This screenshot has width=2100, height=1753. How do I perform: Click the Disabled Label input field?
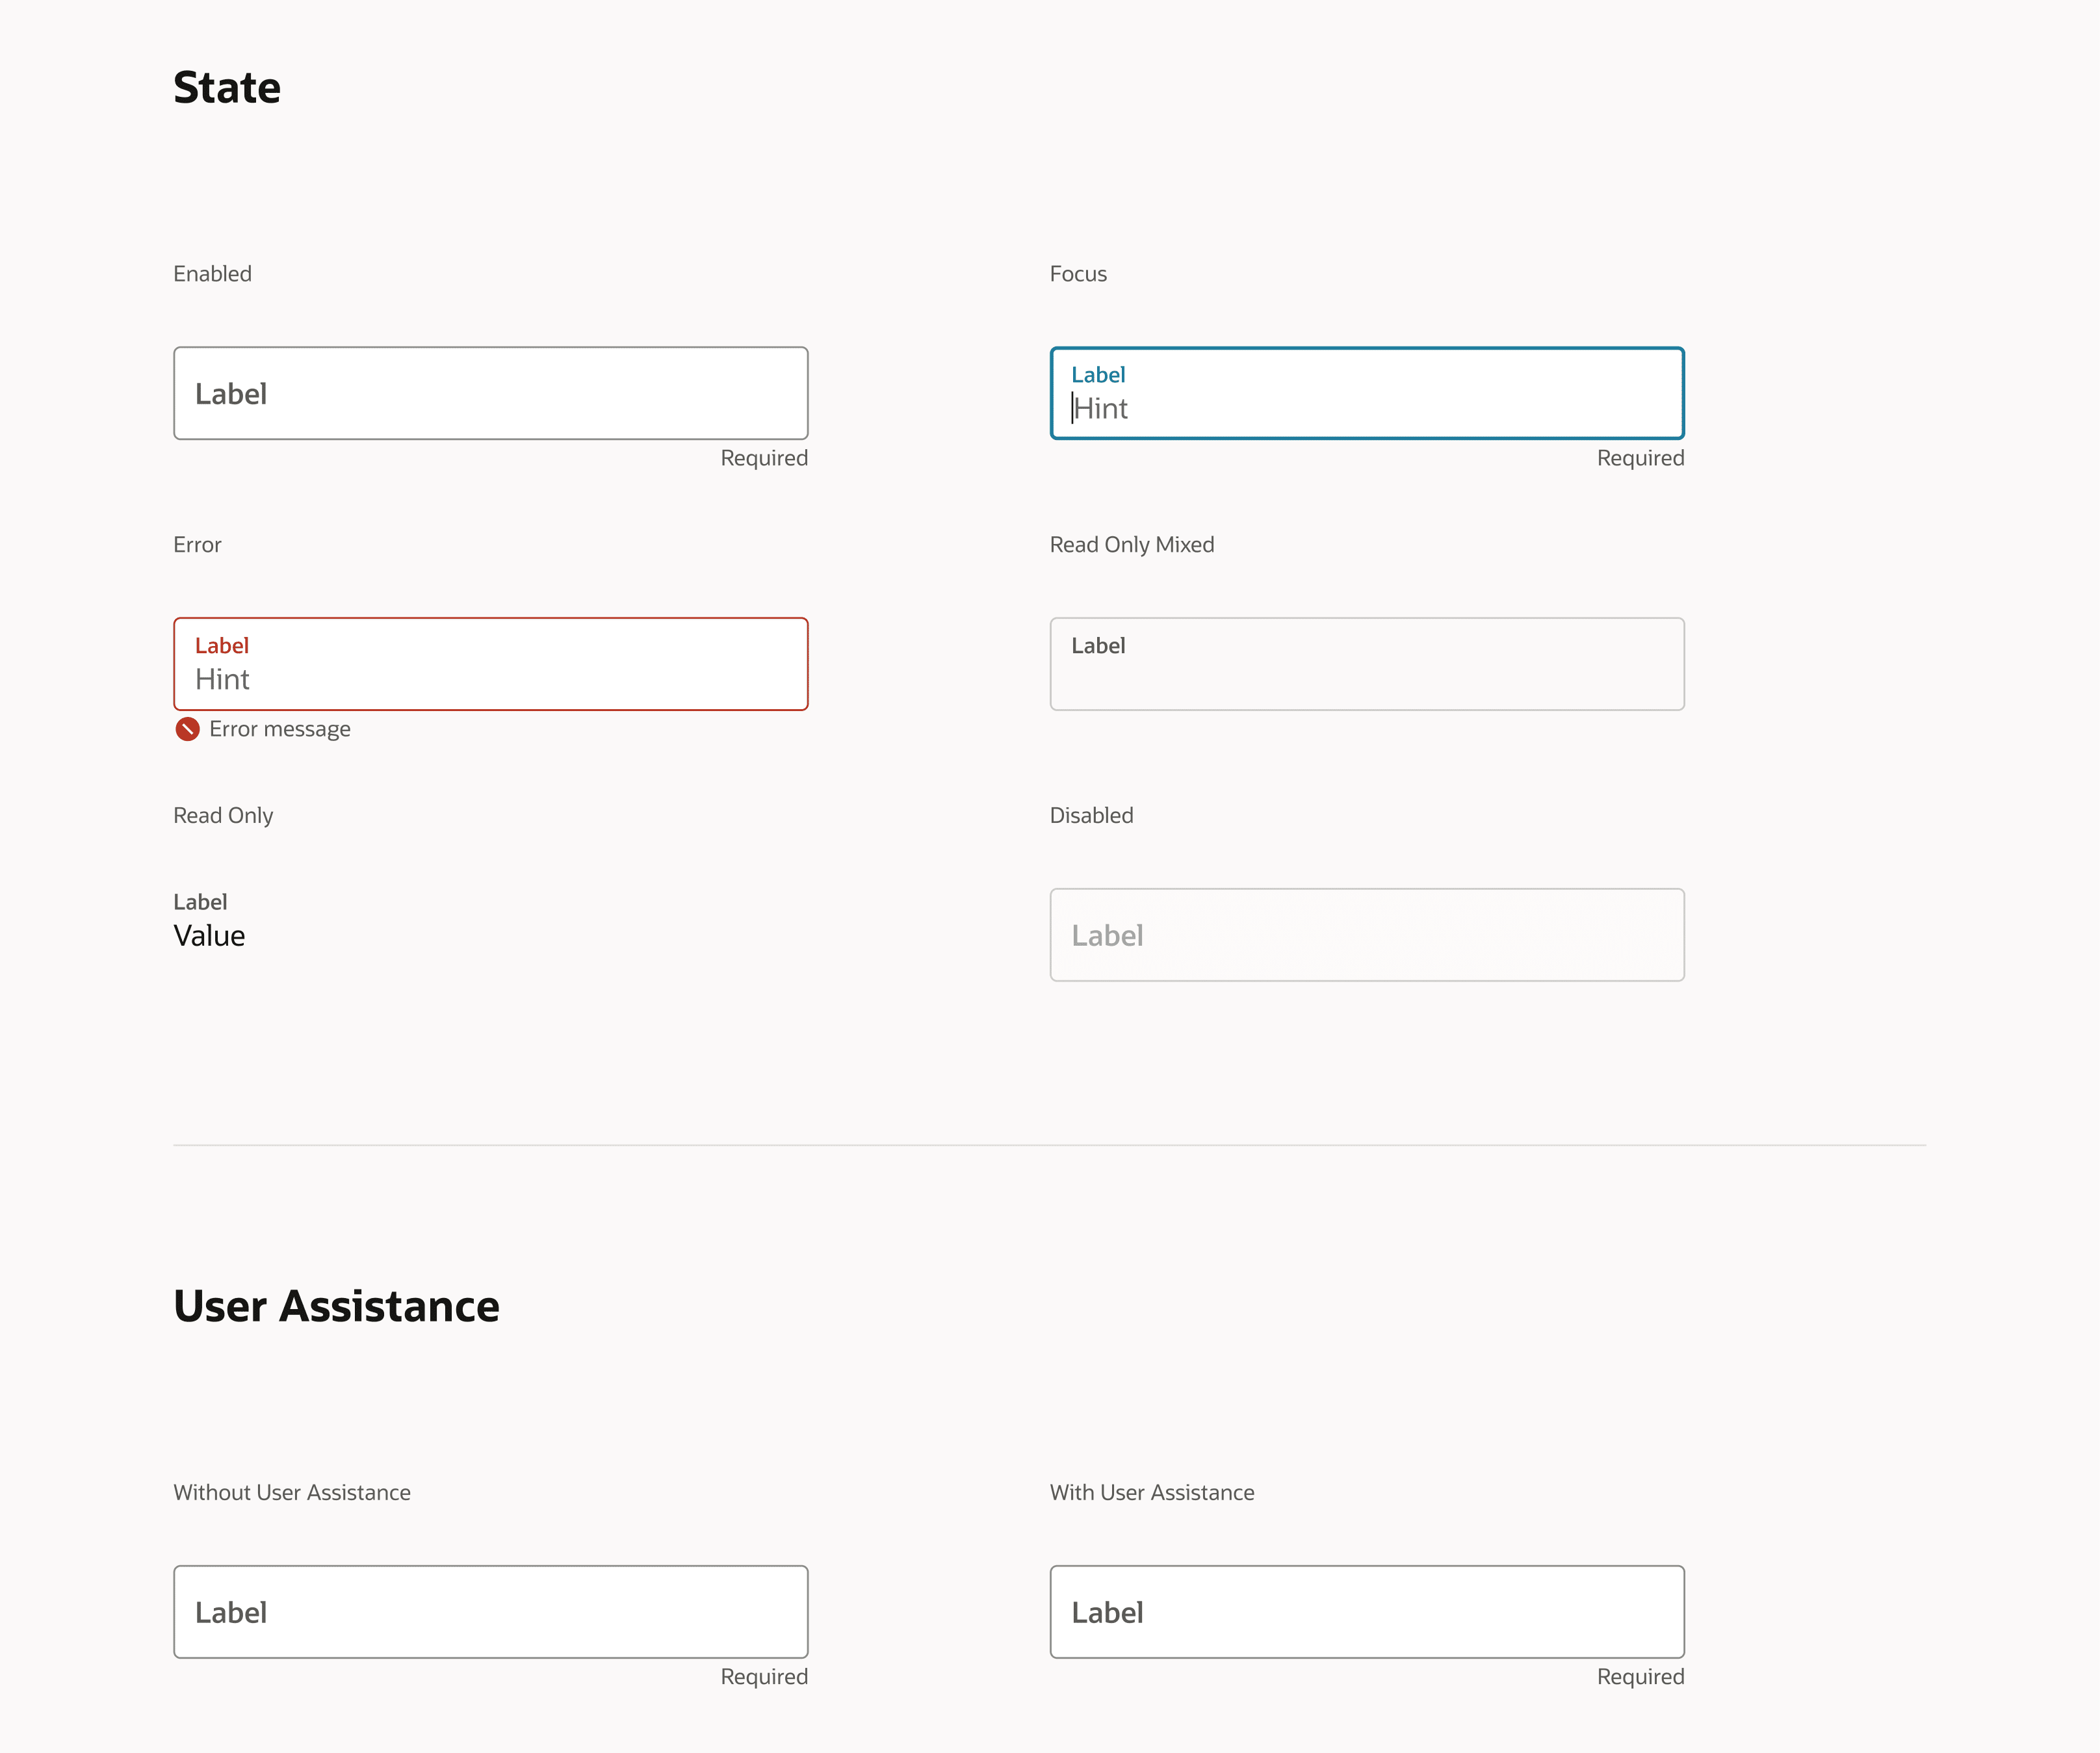point(1366,935)
